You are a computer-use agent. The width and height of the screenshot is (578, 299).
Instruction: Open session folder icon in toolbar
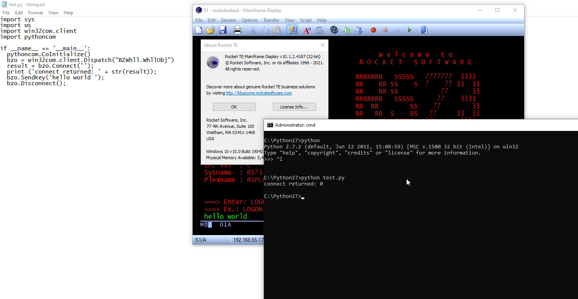[x=210, y=30]
